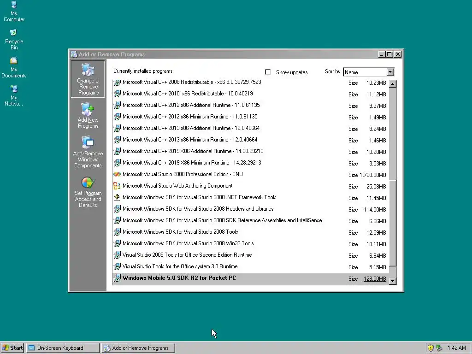Open Set Program Access and Defaults icon
The height and width of the screenshot is (354, 472).
pos(88,192)
